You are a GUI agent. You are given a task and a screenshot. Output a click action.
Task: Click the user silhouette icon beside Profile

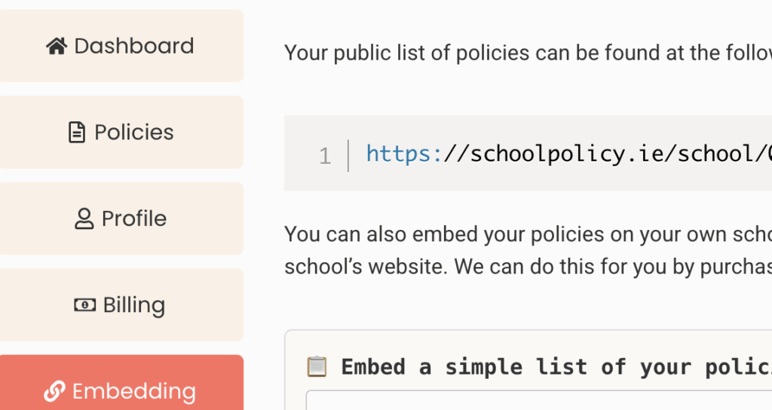click(x=84, y=219)
